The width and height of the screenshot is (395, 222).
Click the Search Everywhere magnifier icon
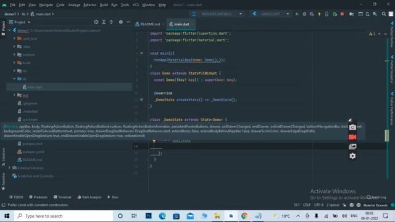pos(384,14)
